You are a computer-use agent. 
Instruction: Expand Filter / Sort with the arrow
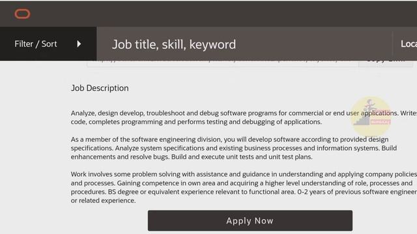[79, 44]
